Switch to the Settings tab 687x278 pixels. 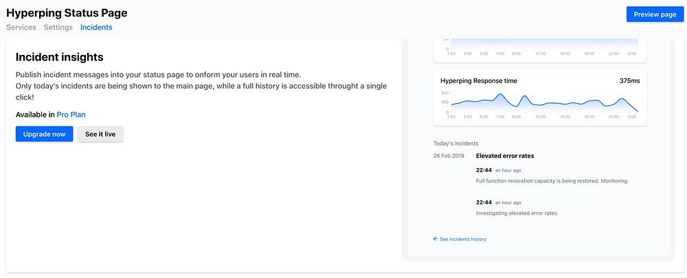(58, 27)
